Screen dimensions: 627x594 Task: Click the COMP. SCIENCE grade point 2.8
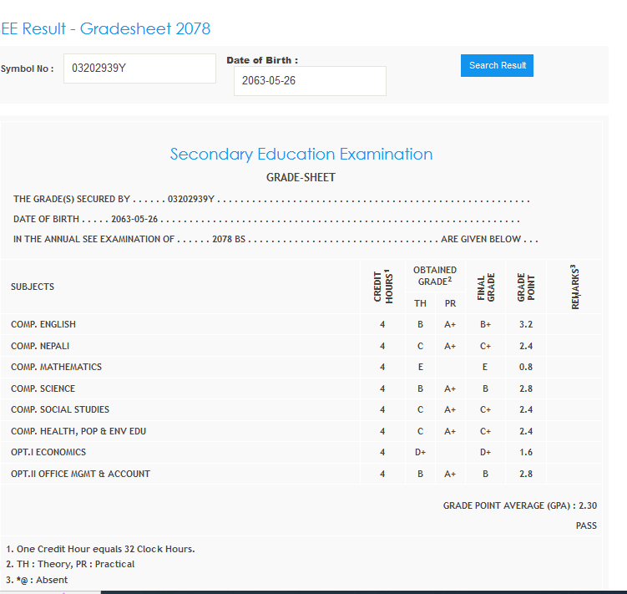coord(526,388)
